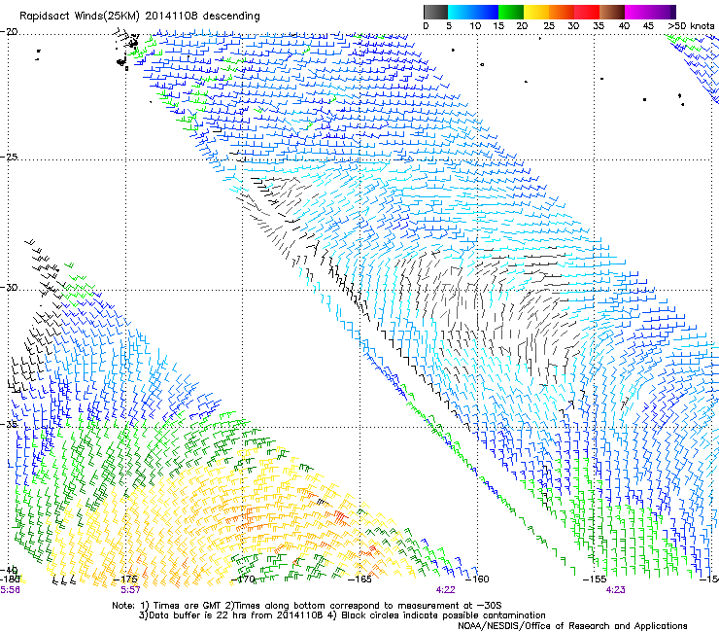The image size is (719, 632).
Task: Click the legend tick label '25'
Action: (x=548, y=25)
